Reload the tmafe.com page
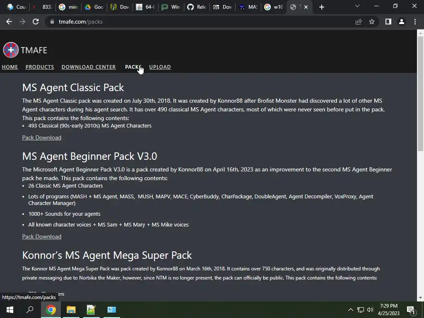The image size is (424, 318). tap(36, 22)
